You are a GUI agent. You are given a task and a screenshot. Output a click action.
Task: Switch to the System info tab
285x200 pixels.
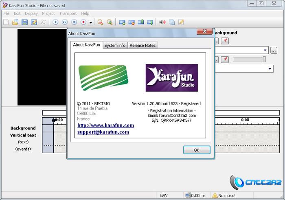[x=115, y=46]
